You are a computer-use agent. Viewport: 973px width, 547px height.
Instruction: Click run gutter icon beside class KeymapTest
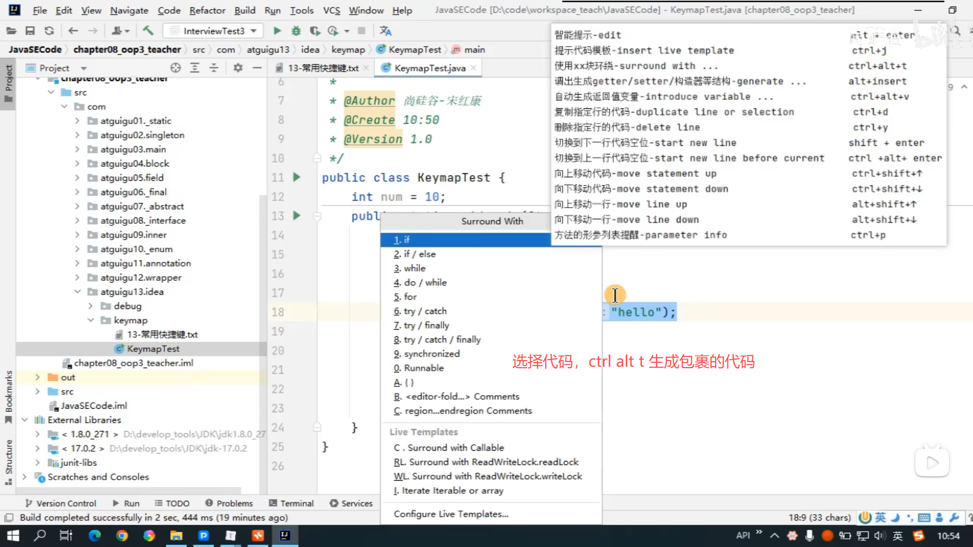tap(297, 177)
